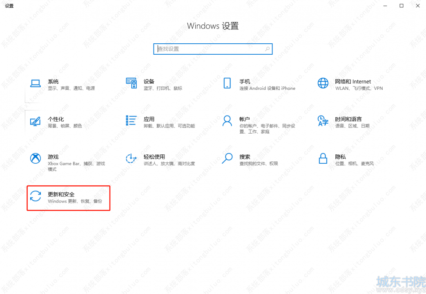Focus the 查找设置 search field
The image size is (426, 294).
point(213,49)
